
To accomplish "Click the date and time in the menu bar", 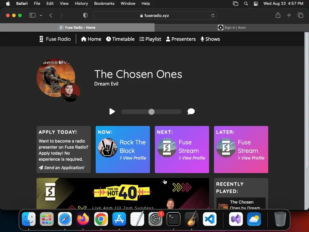I will pyautogui.click(x=283, y=3).
